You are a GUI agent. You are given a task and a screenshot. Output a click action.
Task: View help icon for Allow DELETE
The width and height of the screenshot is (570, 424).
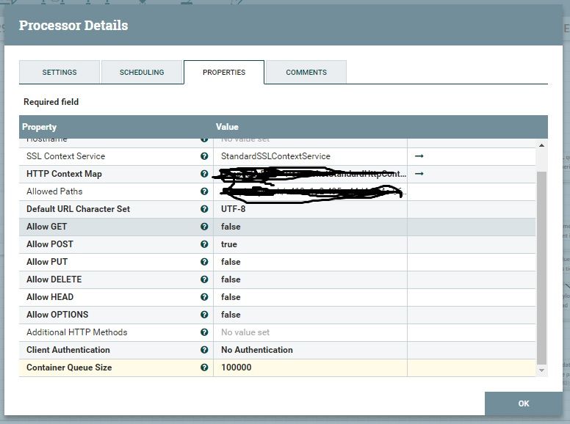(x=204, y=279)
